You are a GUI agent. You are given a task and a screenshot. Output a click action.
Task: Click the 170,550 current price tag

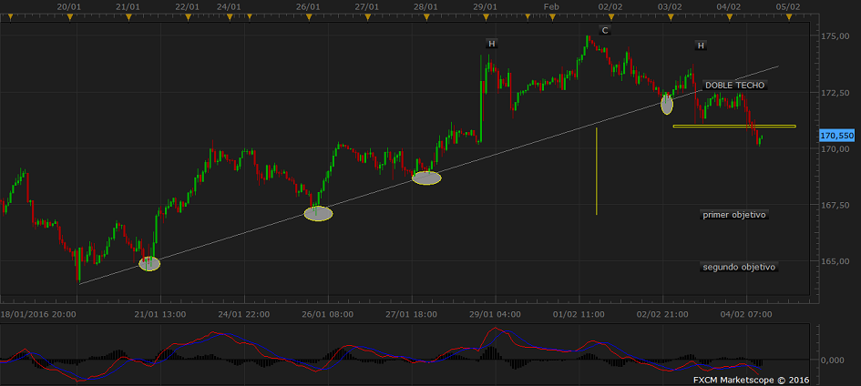(836, 135)
